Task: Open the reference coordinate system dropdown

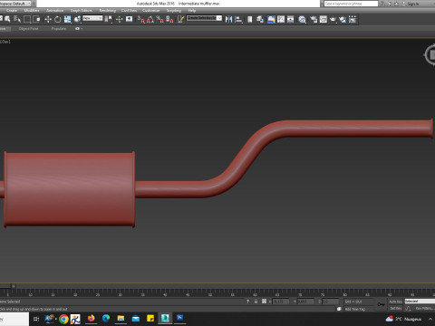Action: click(x=92, y=18)
